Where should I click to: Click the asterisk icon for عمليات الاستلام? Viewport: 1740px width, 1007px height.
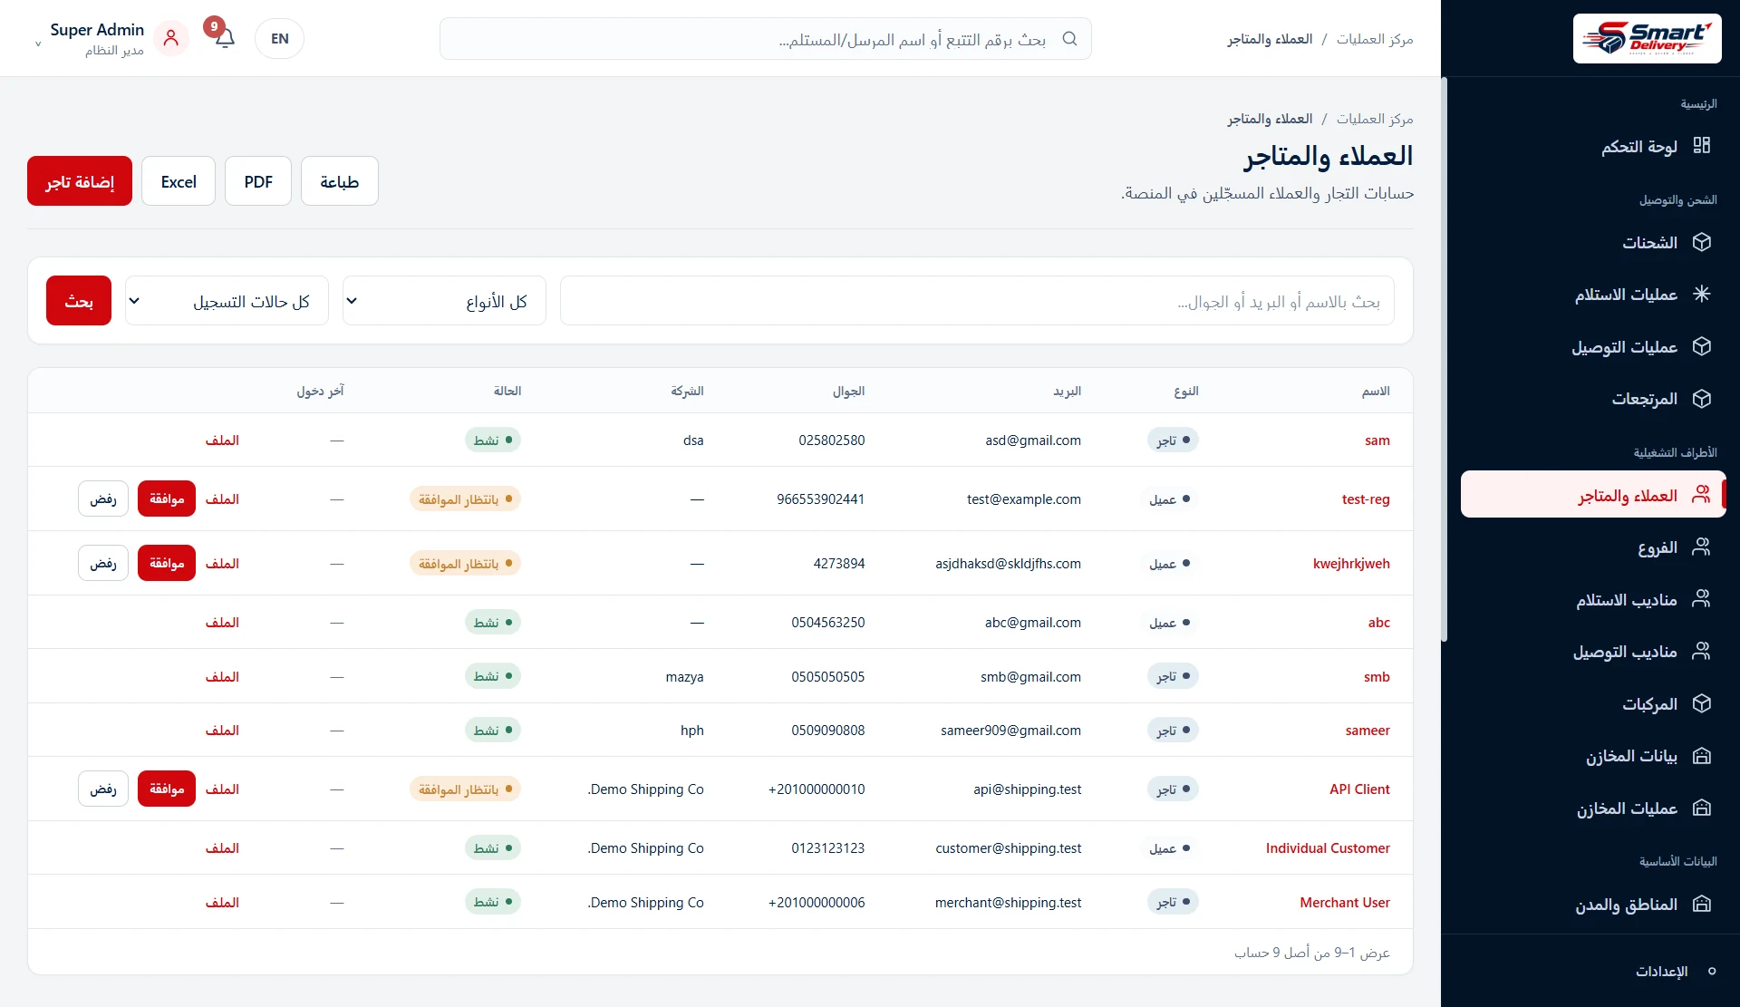point(1701,294)
